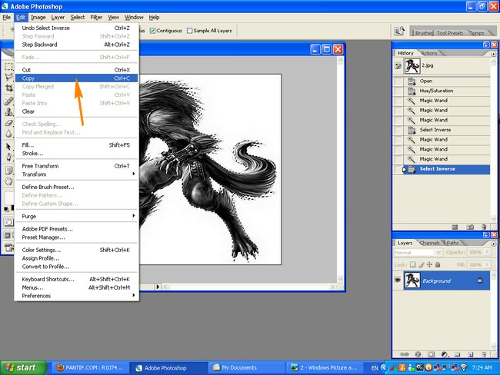Click the 2.jpg snapshot thumbnail
The width and height of the screenshot is (500, 375).
point(412,66)
